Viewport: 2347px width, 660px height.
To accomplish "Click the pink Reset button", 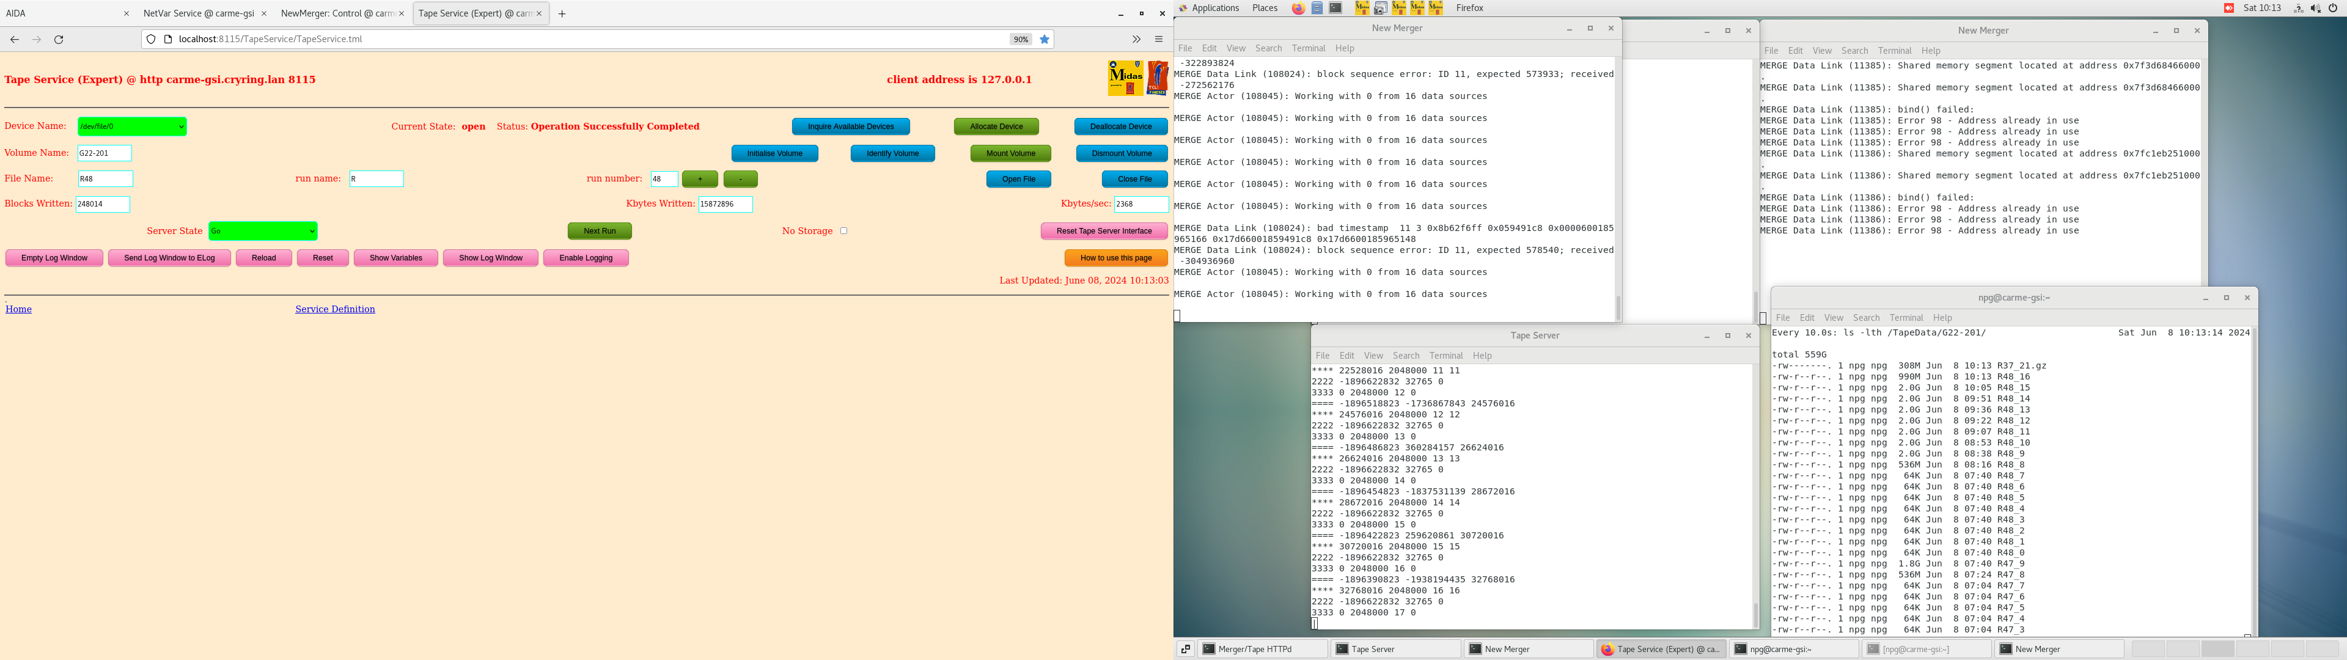I will (323, 258).
